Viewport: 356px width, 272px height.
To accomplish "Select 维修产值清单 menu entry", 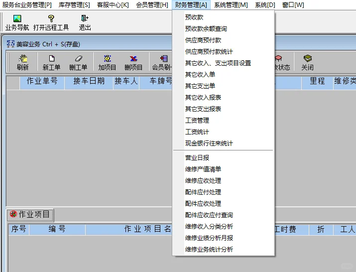I will tap(224, 169).
